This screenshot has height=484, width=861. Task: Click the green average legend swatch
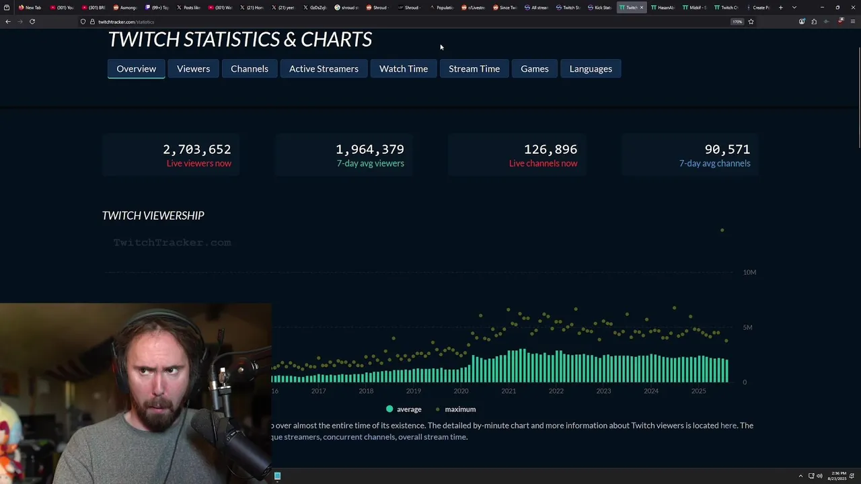click(389, 409)
